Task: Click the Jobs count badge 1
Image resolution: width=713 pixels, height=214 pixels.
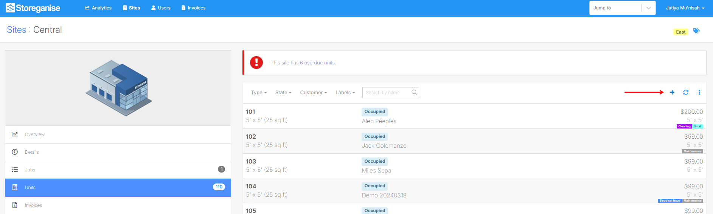Action: 222,169
